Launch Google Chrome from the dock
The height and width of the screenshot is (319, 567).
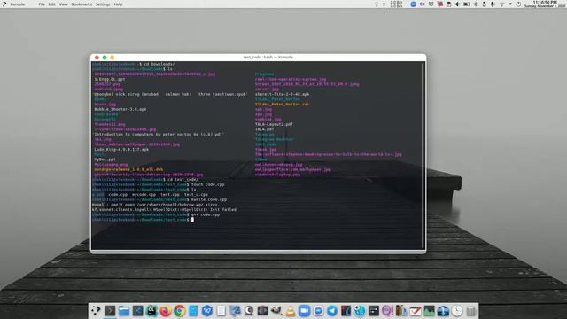(x=179, y=311)
